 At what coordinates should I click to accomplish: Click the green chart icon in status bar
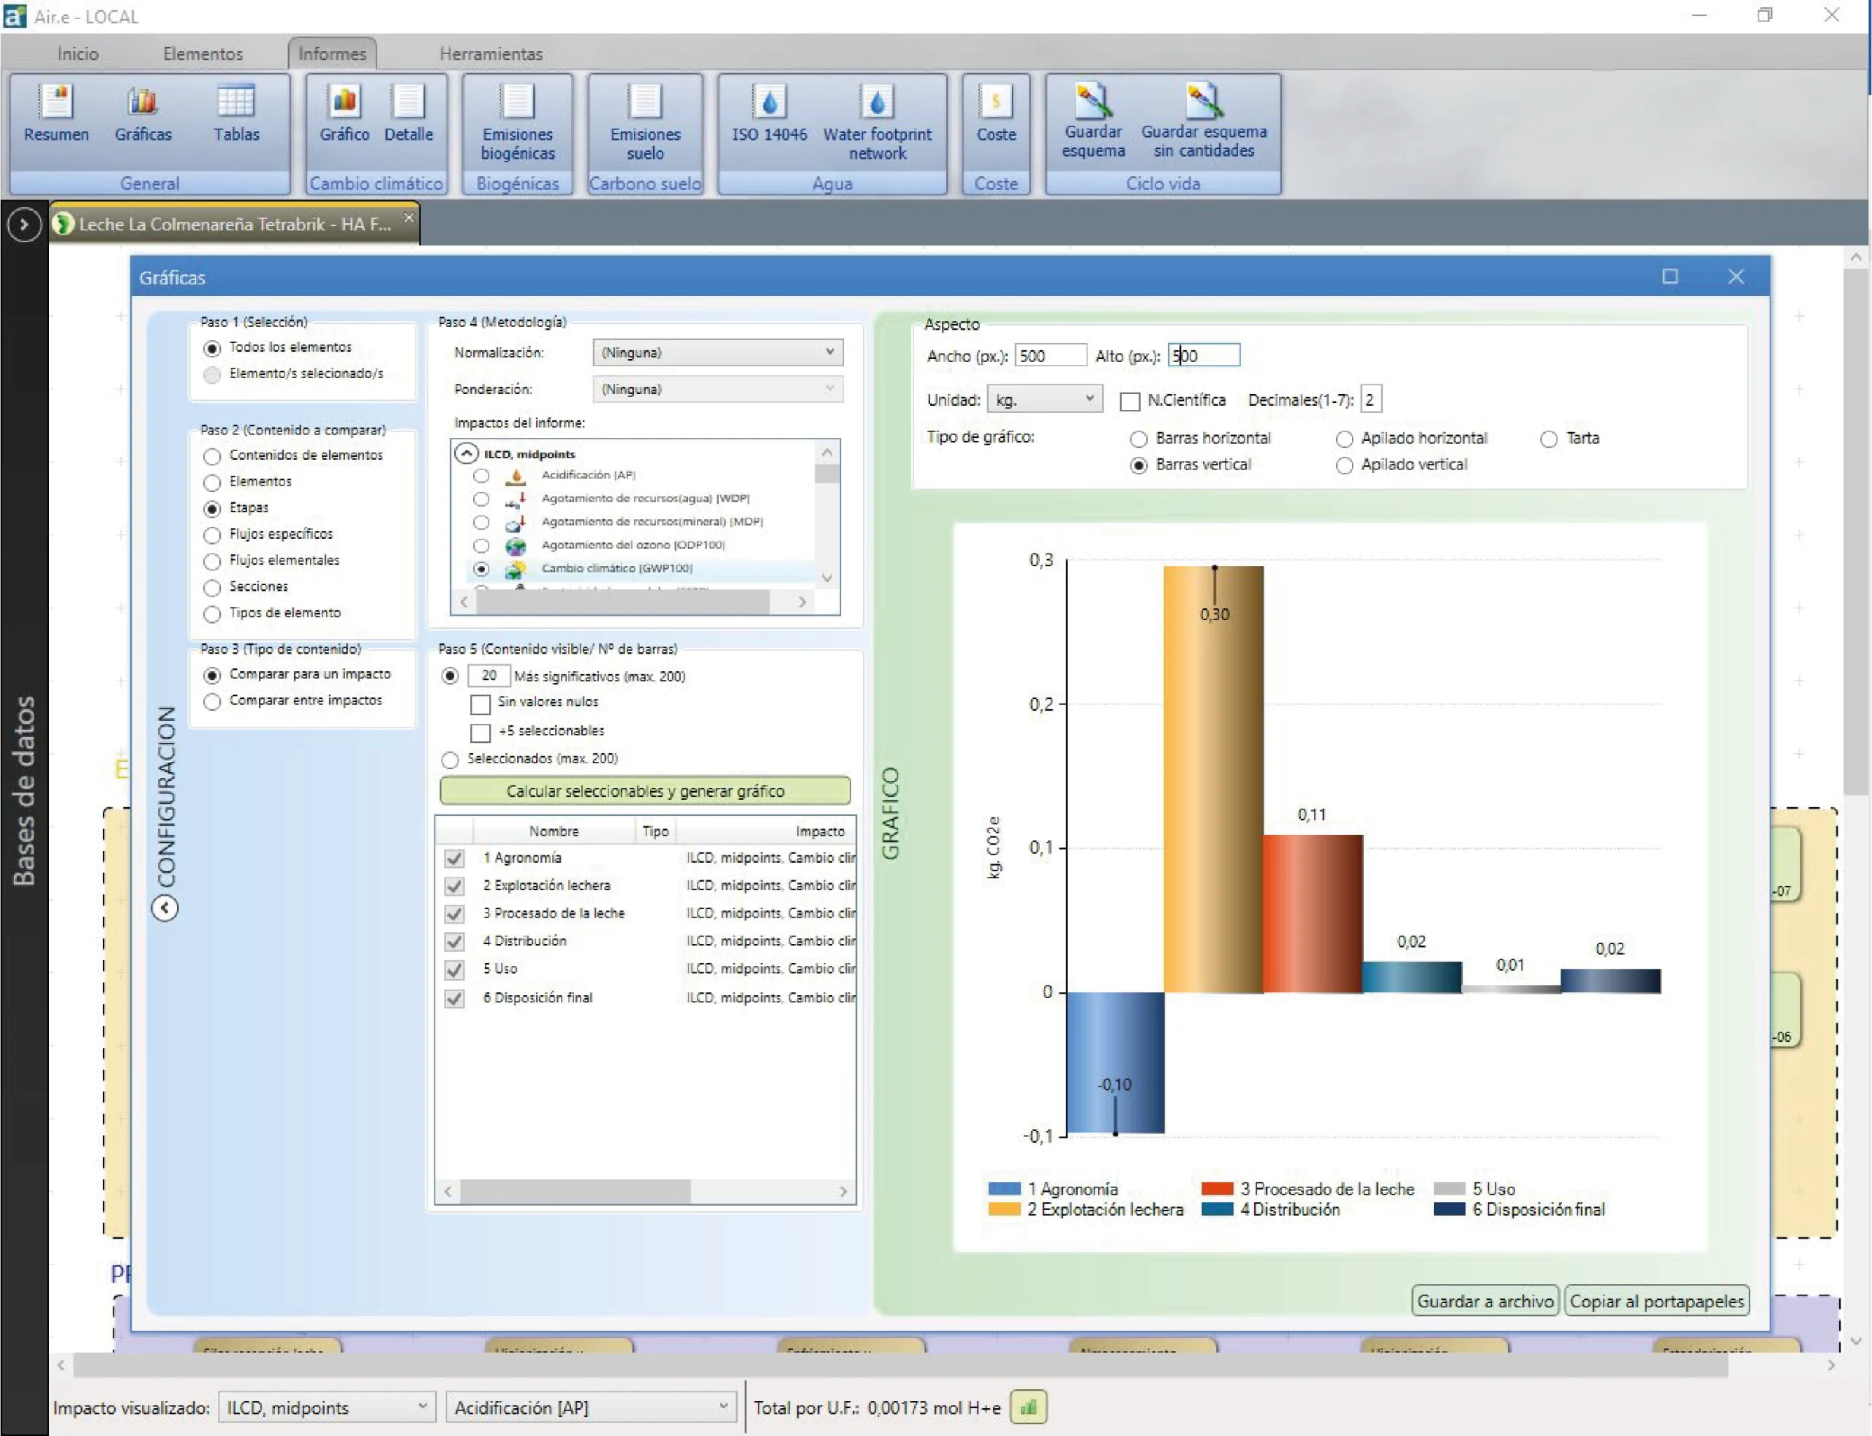point(1028,1407)
